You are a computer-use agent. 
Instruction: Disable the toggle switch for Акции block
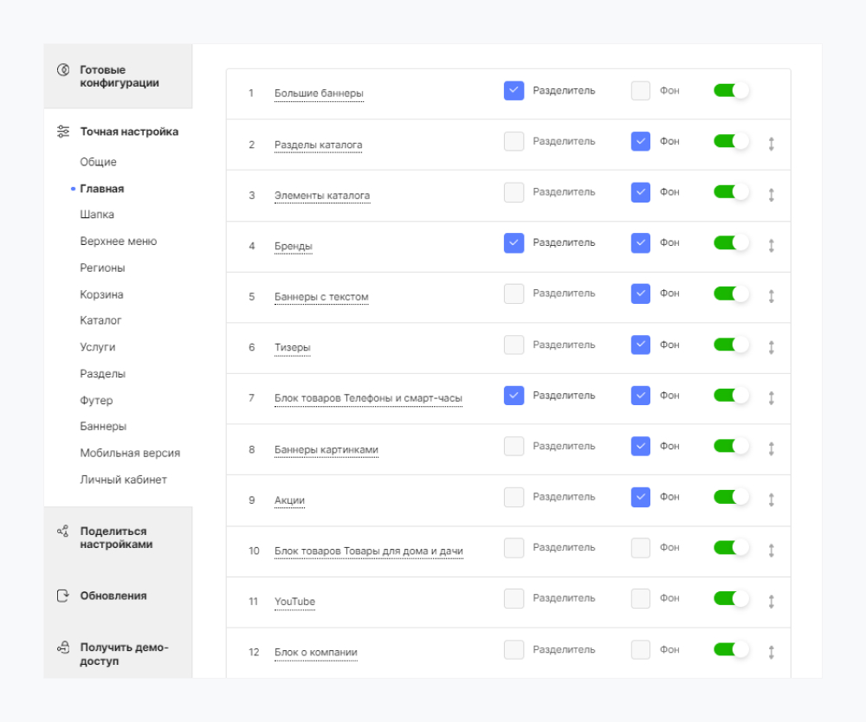point(731,497)
